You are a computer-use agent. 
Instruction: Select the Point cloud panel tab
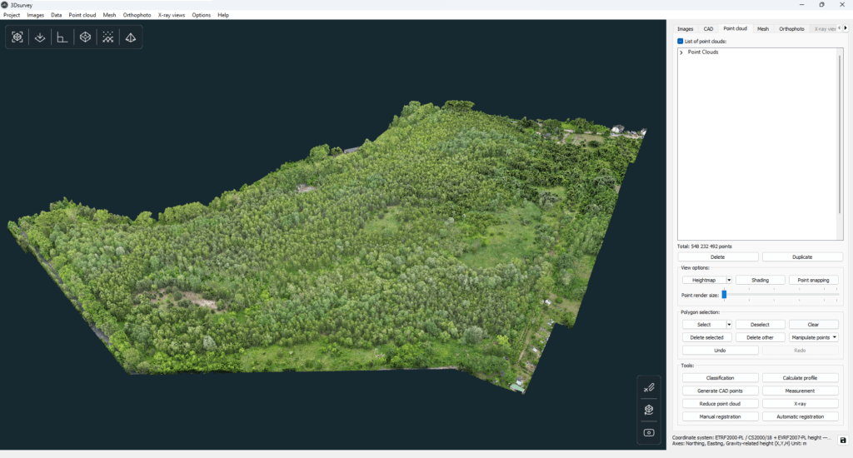pos(735,28)
